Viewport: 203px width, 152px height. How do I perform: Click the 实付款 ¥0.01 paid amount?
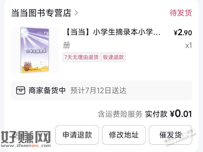pos(168,114)
